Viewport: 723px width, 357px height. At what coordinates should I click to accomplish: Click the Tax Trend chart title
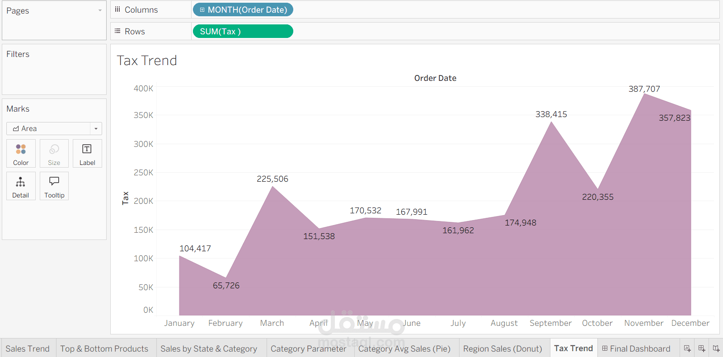click(147, 61)
